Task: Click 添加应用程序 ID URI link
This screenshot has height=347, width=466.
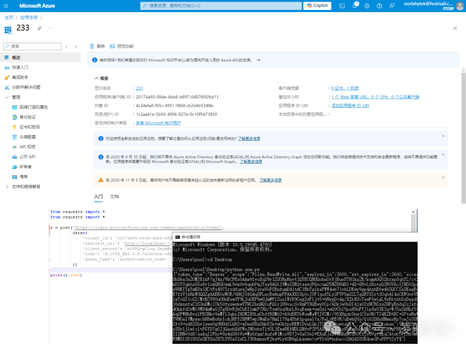Action: coord(350,106)
